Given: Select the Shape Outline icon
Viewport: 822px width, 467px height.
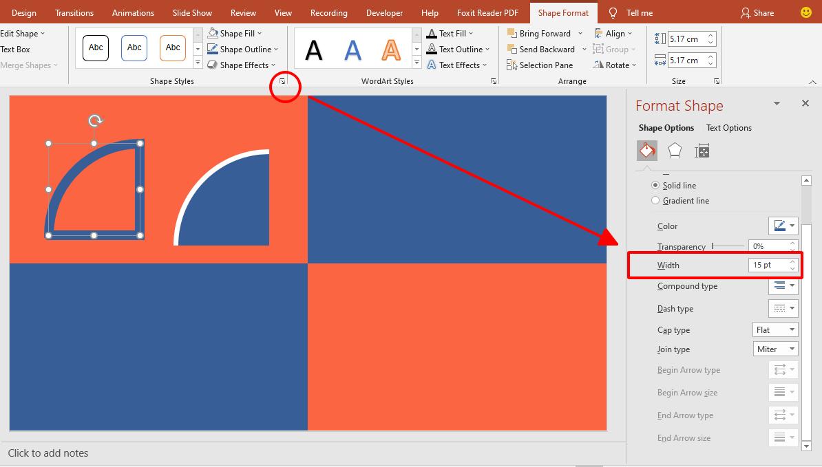Looking at the screenshot, I should click(212, 49).
